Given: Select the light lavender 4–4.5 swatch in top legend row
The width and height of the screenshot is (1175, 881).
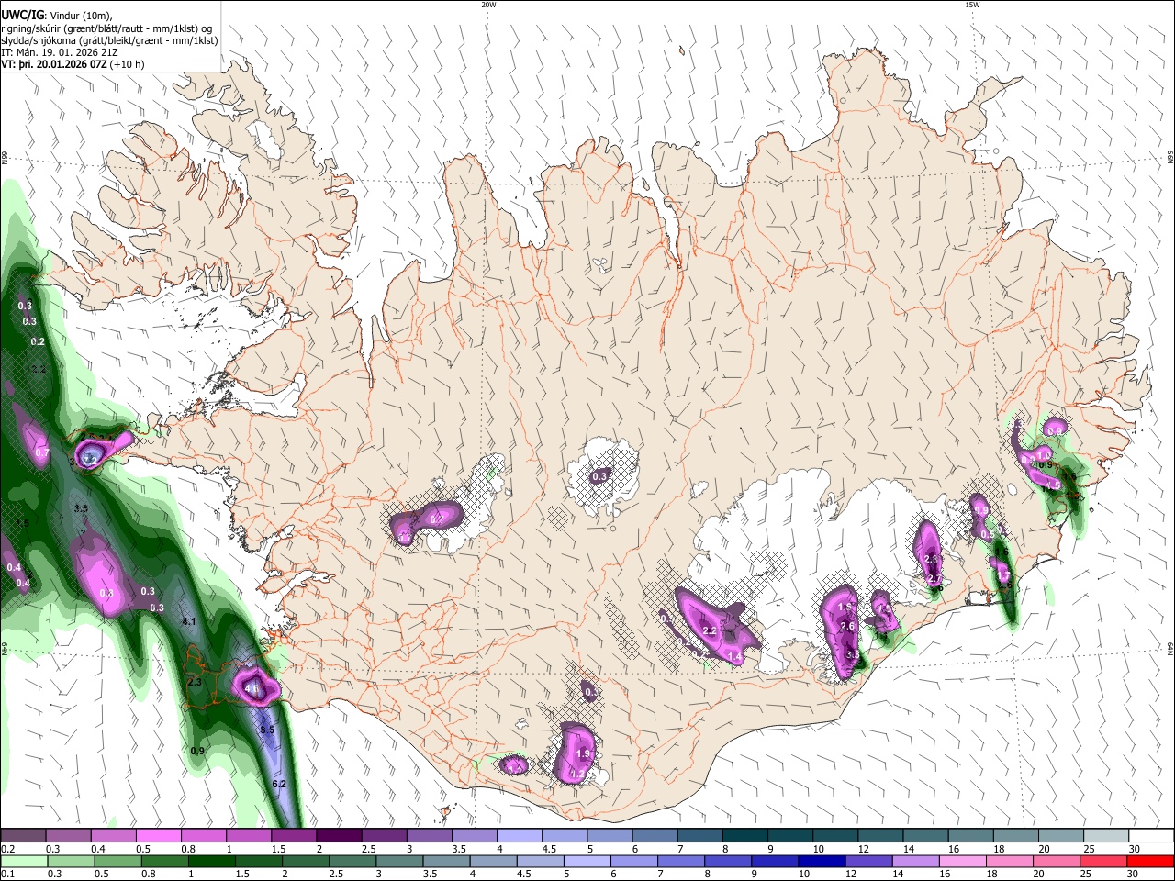Looking at the screenshot, I should coord(520,836).
